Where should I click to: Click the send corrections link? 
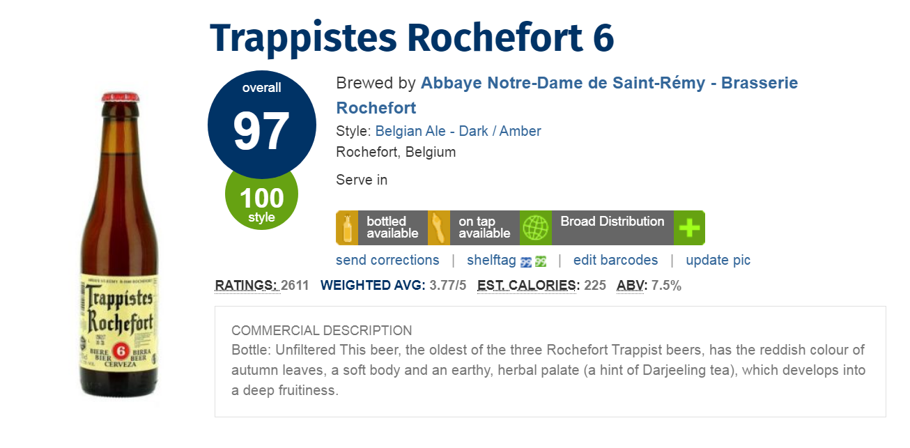387,260
